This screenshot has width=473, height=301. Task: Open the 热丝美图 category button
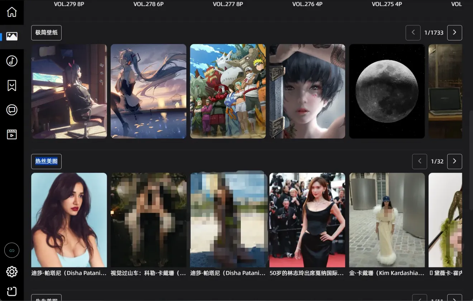pos(46,161)
